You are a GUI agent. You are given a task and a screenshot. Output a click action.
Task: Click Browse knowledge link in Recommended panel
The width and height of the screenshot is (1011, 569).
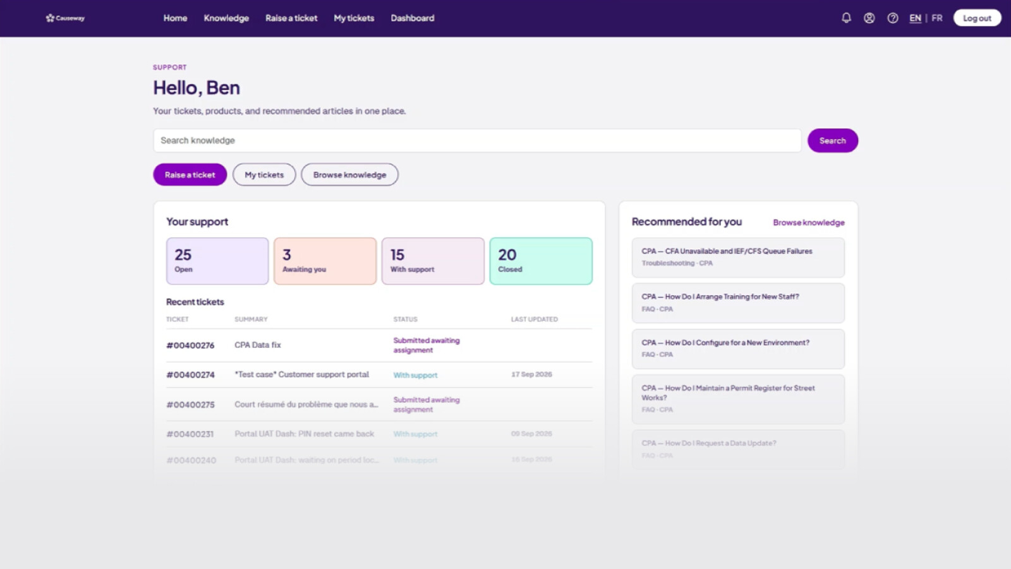809,223
